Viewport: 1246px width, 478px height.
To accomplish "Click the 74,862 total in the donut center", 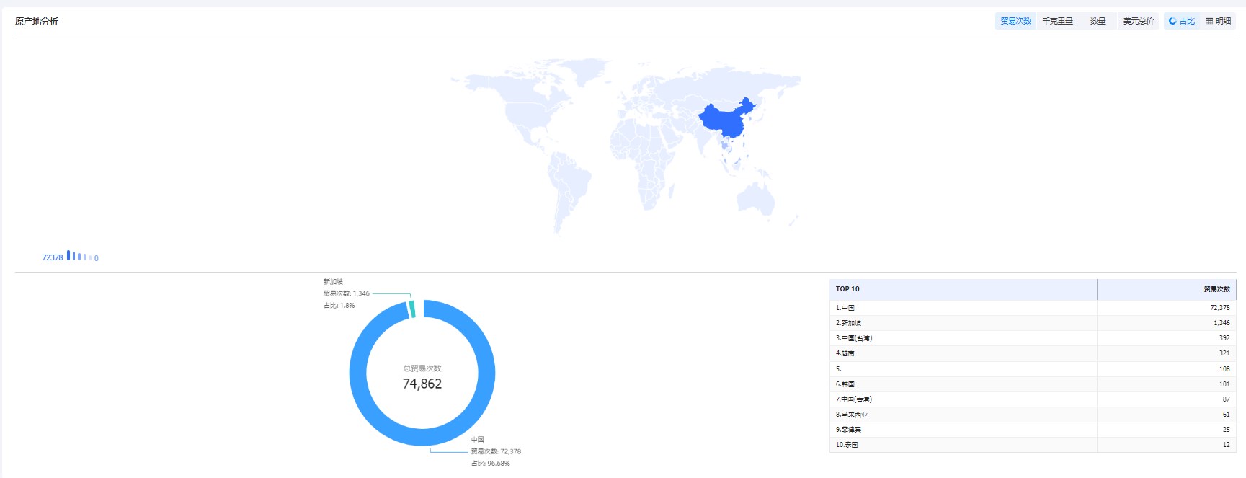I will click(422, 384).
